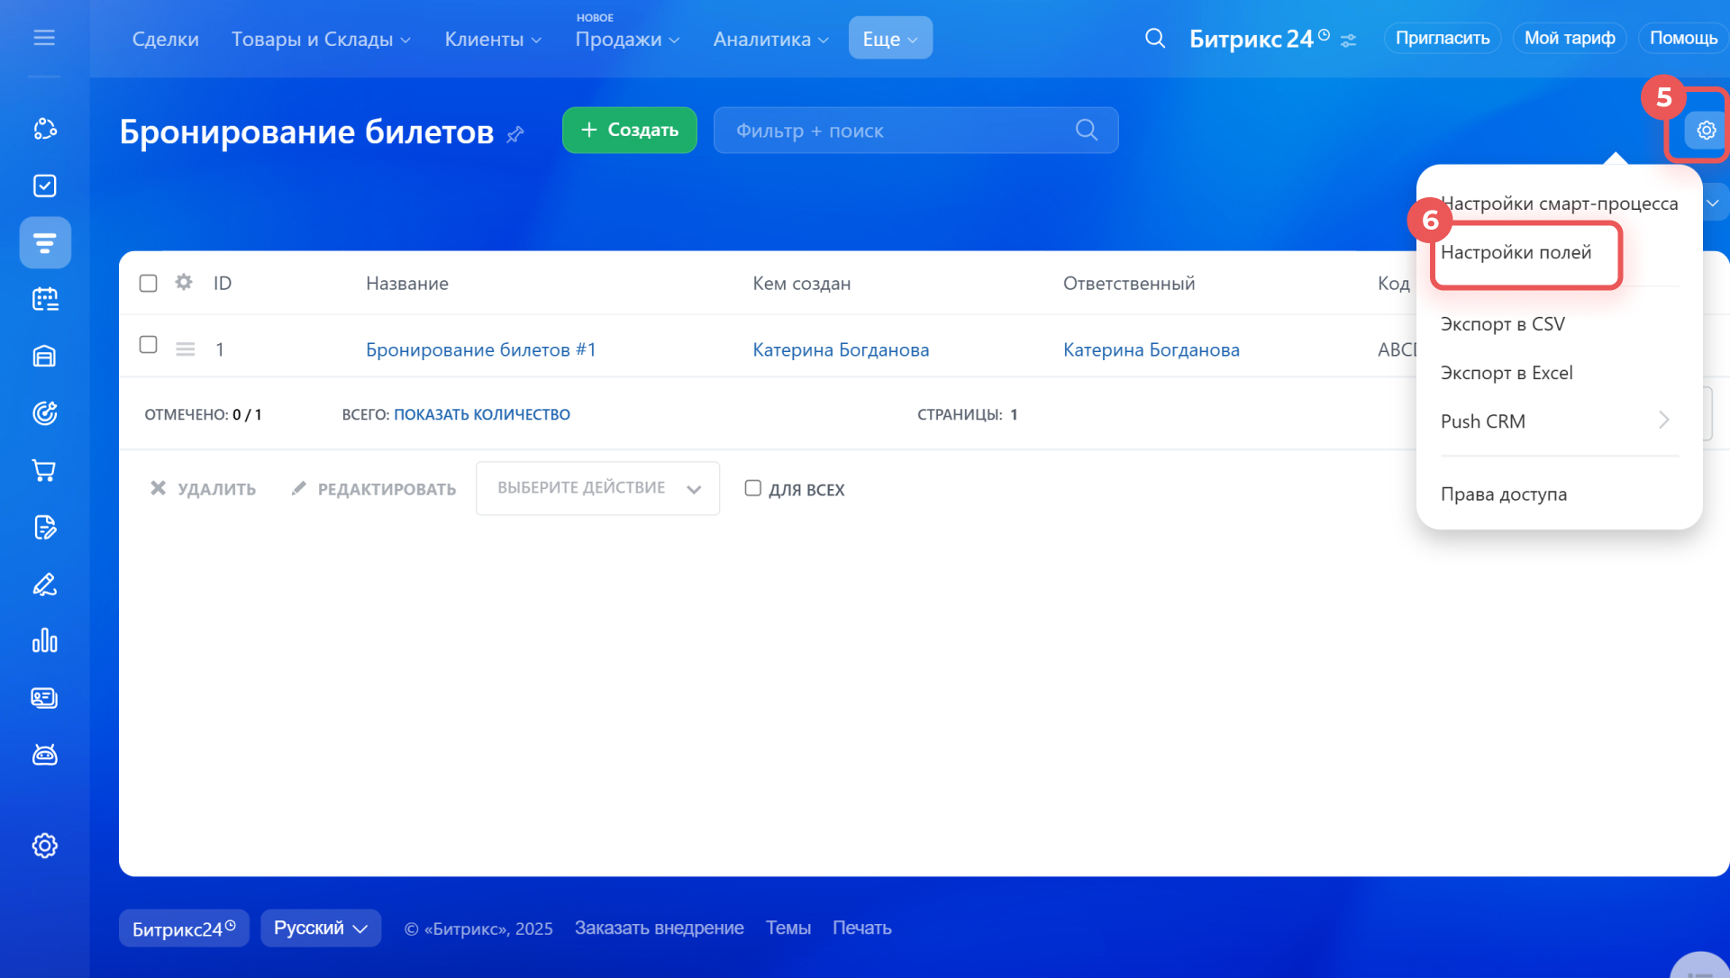Open the 'Русский' language dropdown
This screenshot has width=1730, height=978.
[320, 928]
